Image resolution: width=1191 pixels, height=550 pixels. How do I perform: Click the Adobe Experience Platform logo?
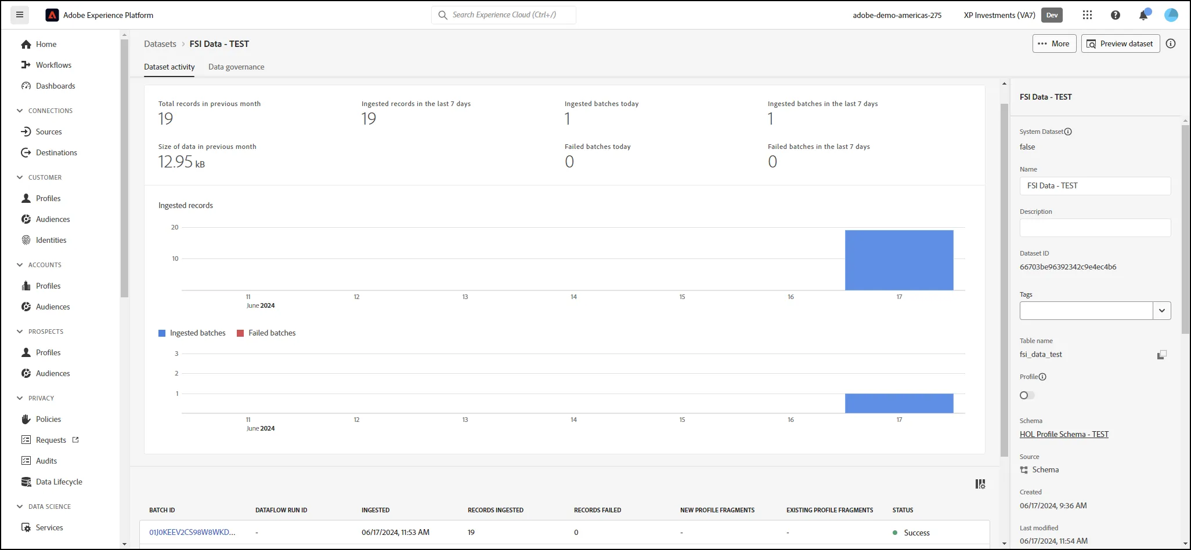(x=52, y=15)
